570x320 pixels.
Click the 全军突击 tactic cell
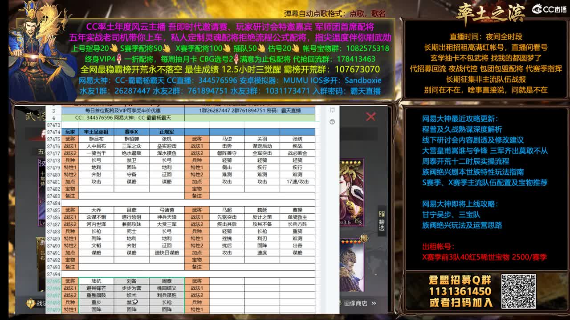tap(262, 153)
